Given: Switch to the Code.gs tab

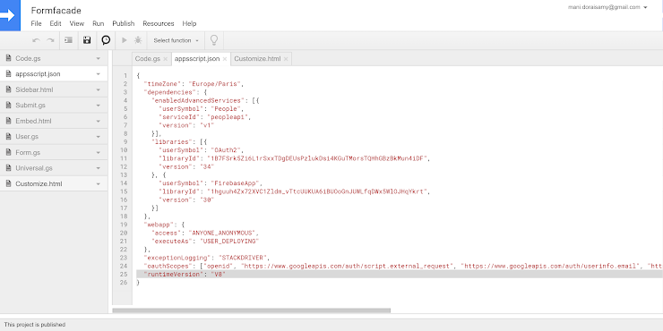Looking at the screenshot, I should [x=147, y=59].
